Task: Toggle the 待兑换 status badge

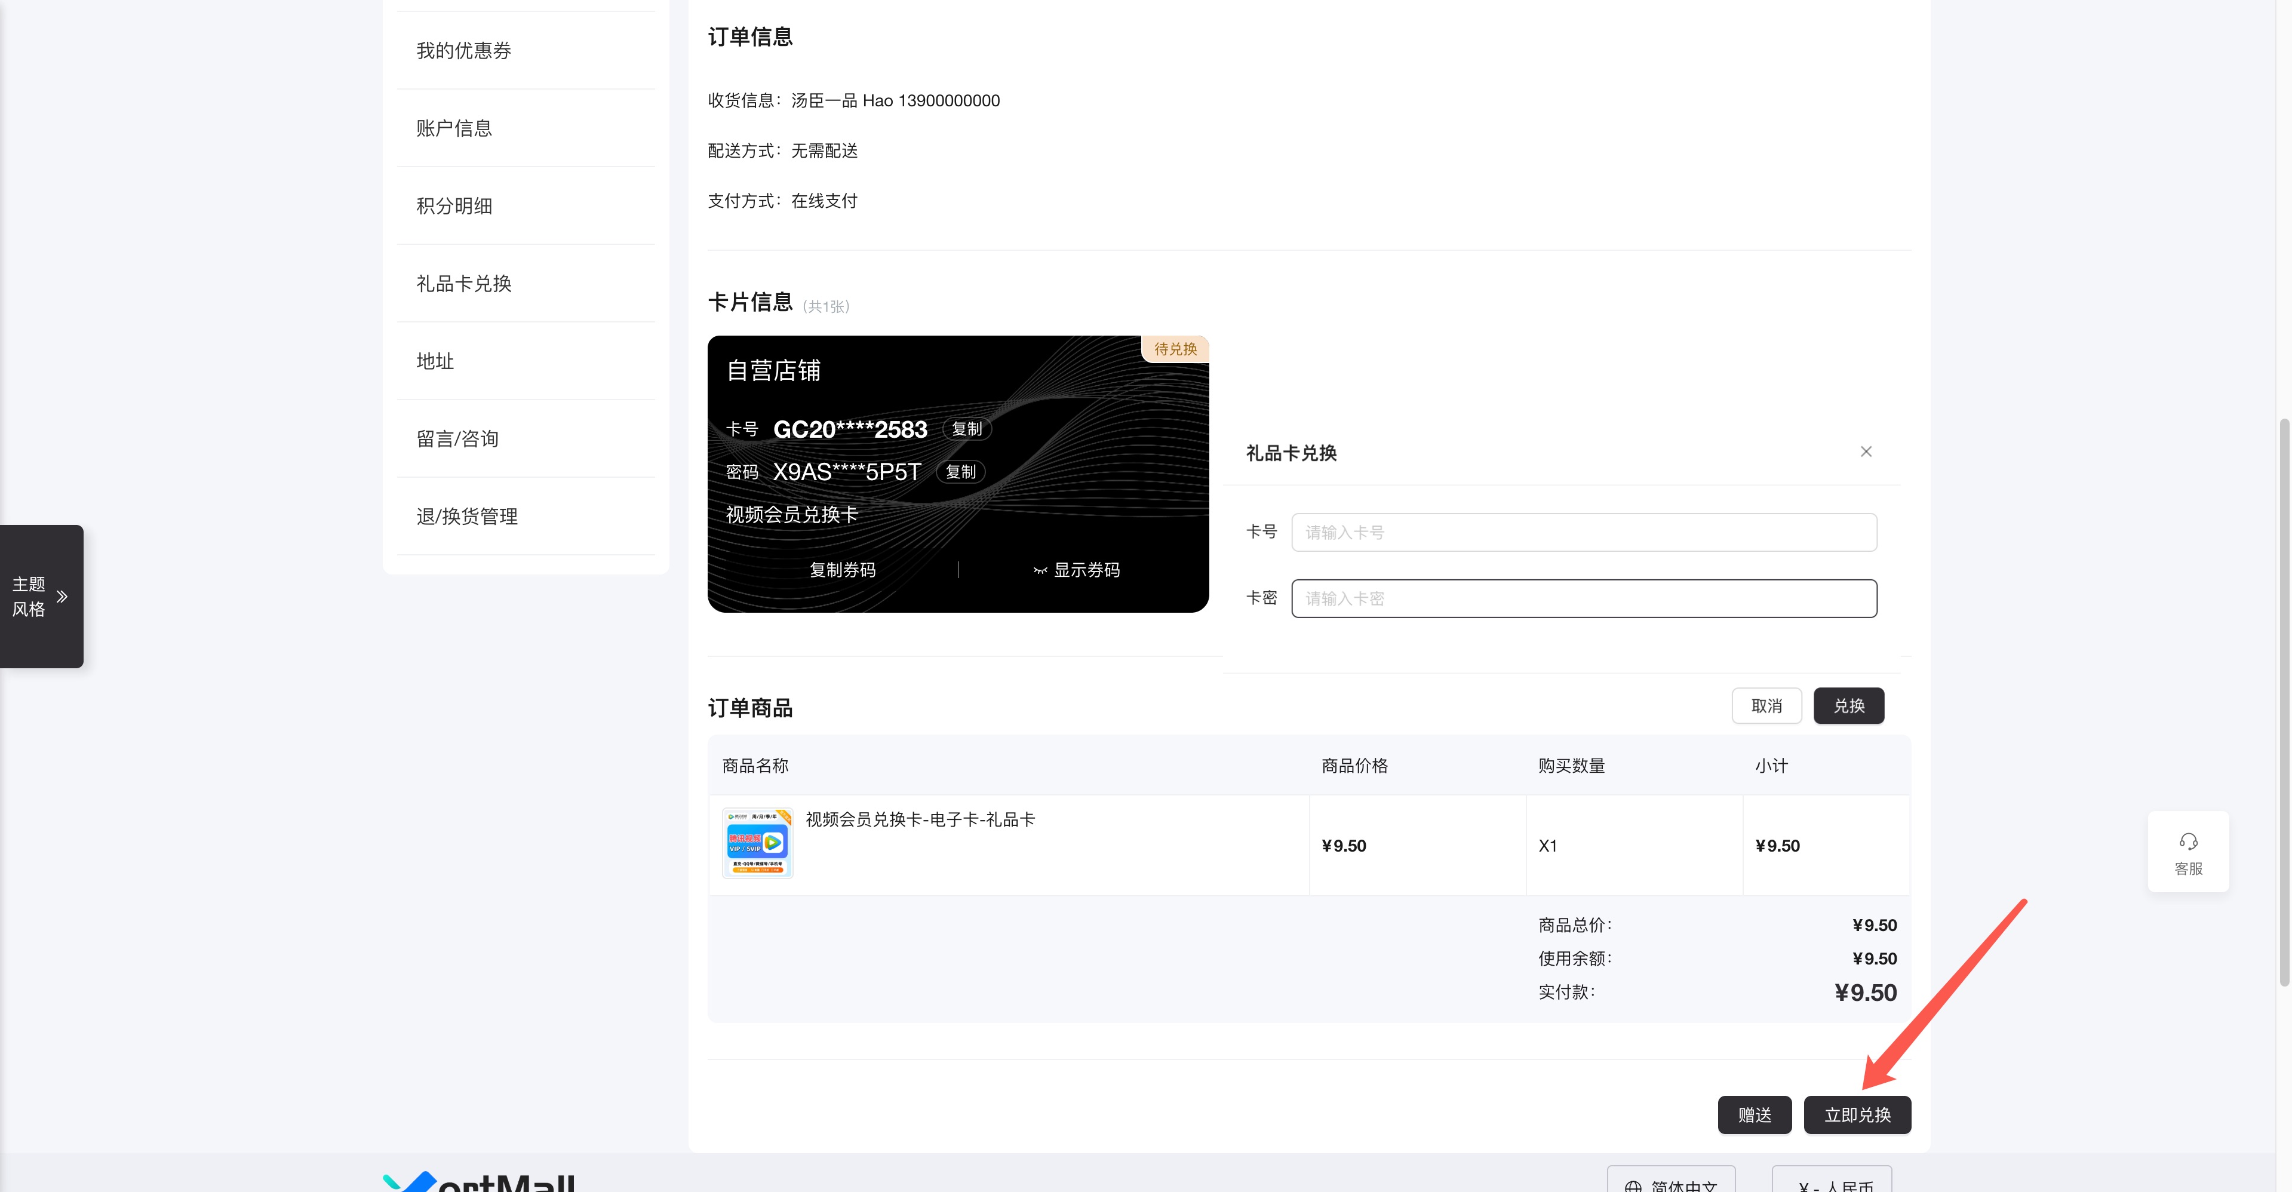Action: (1175, 349)
